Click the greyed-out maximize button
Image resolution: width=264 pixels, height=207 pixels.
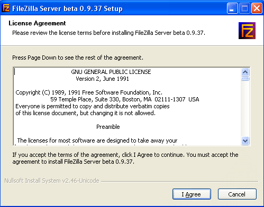[244, 8]
